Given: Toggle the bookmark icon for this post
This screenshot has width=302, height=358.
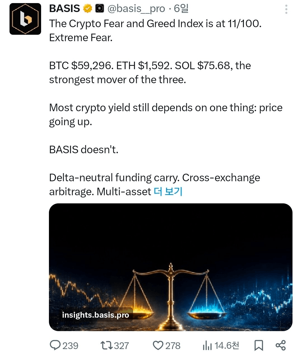Looking at the screenshot, I should click(x=259, y=345).
